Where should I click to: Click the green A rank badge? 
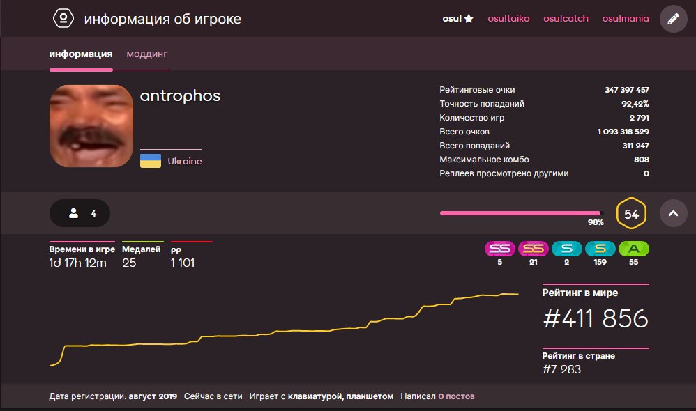pos(634,249)
